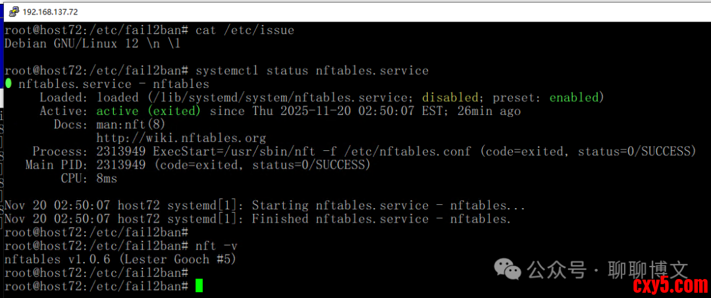Click the 192.168.137.72 window title text

tap(50, 12)
